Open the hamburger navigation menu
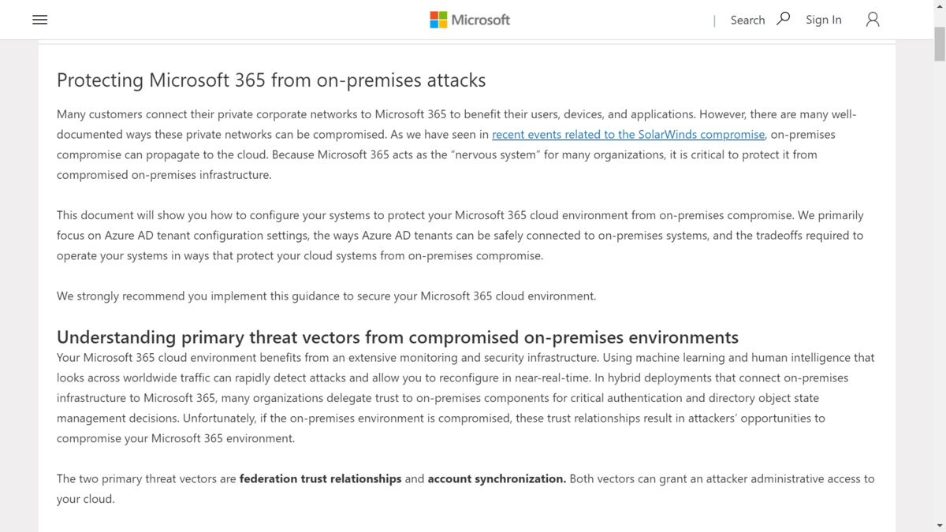 tap(39, 20)
